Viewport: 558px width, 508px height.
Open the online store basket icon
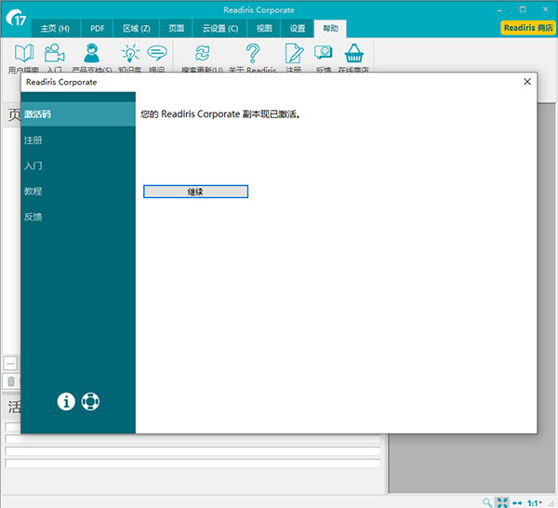pyautogui.click(x=353, y=53)
